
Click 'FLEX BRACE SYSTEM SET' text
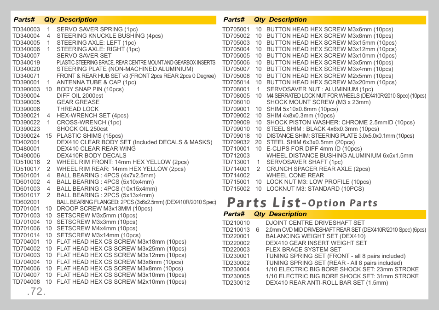coord(304,250)
